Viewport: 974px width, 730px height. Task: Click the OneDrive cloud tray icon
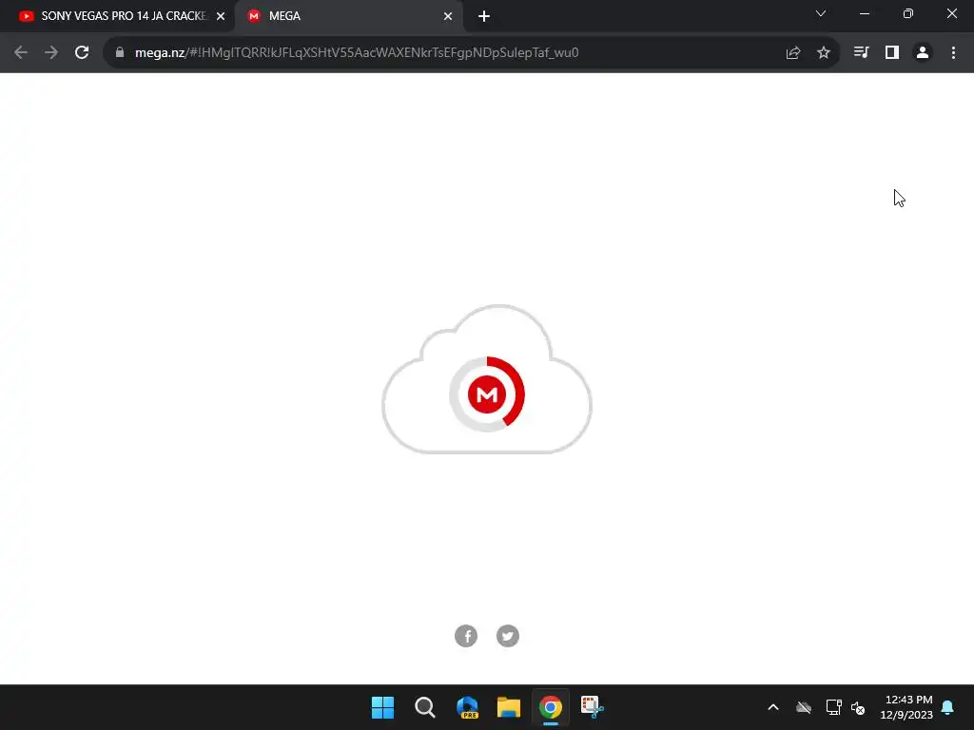pyautogui.click(x=804, y=707)
